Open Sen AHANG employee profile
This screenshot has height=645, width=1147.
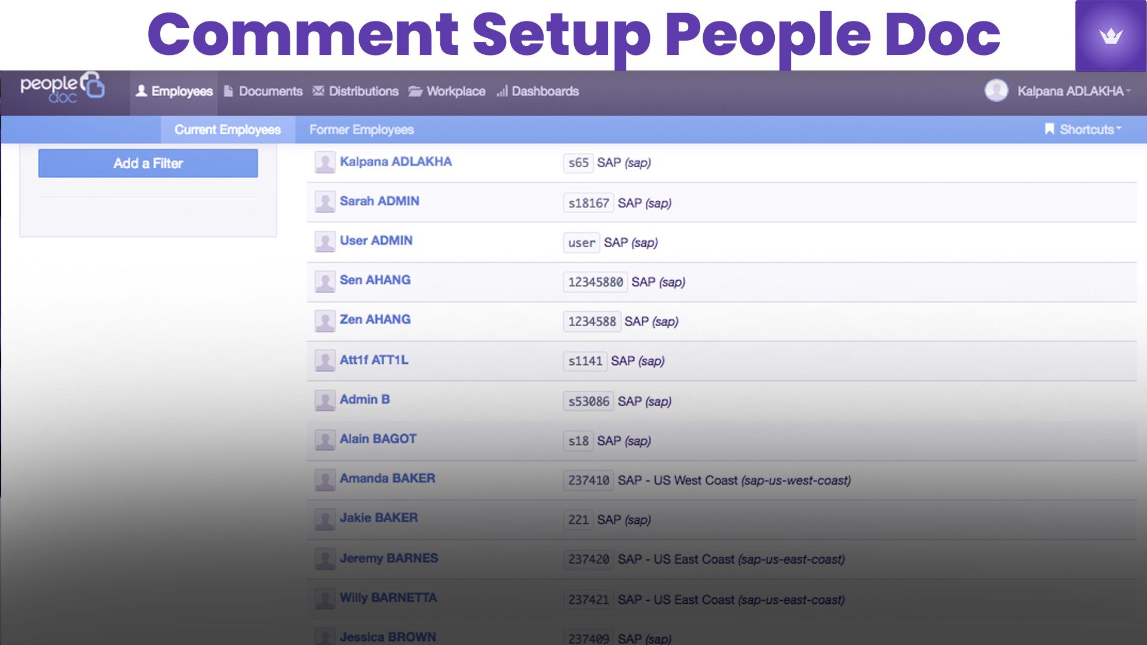(375, 280)
